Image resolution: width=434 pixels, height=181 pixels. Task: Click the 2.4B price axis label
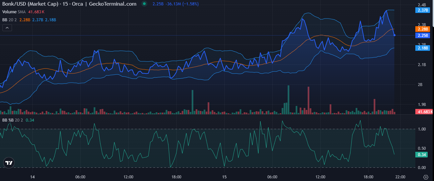click(x=421, y=5)
